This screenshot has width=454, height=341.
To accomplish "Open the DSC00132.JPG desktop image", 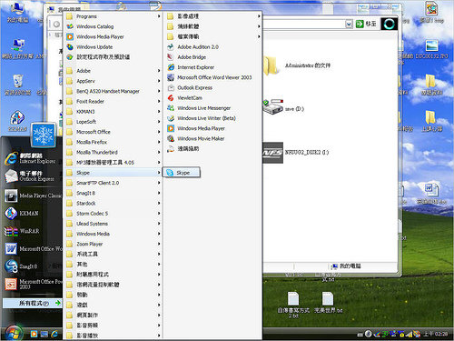I will click(431, 49).
